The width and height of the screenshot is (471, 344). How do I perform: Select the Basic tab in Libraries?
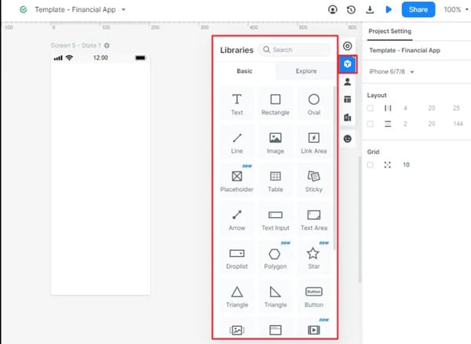(x=244, y=71)
